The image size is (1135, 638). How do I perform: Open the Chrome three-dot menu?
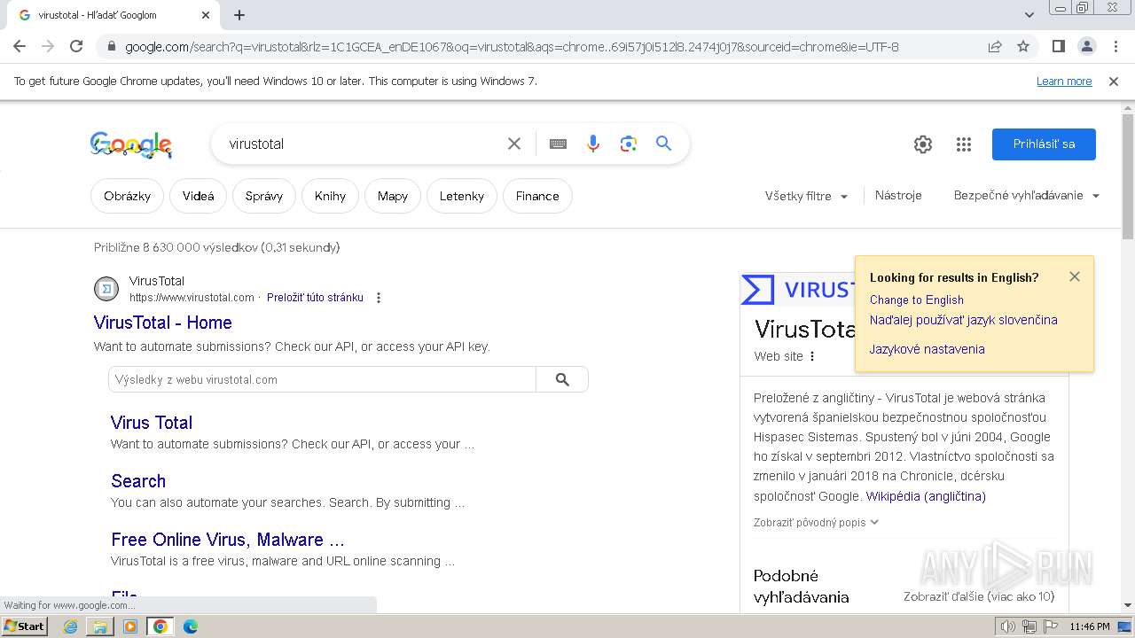coord(1115,46)
